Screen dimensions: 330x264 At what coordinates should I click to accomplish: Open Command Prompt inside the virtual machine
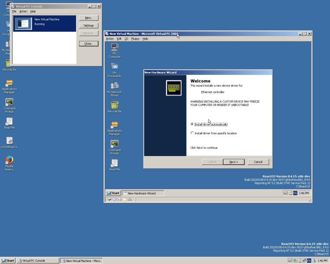coord(114,147)
